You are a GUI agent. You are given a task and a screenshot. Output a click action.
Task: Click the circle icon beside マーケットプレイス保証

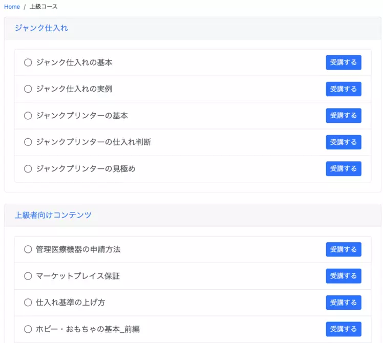click(28, 276)
